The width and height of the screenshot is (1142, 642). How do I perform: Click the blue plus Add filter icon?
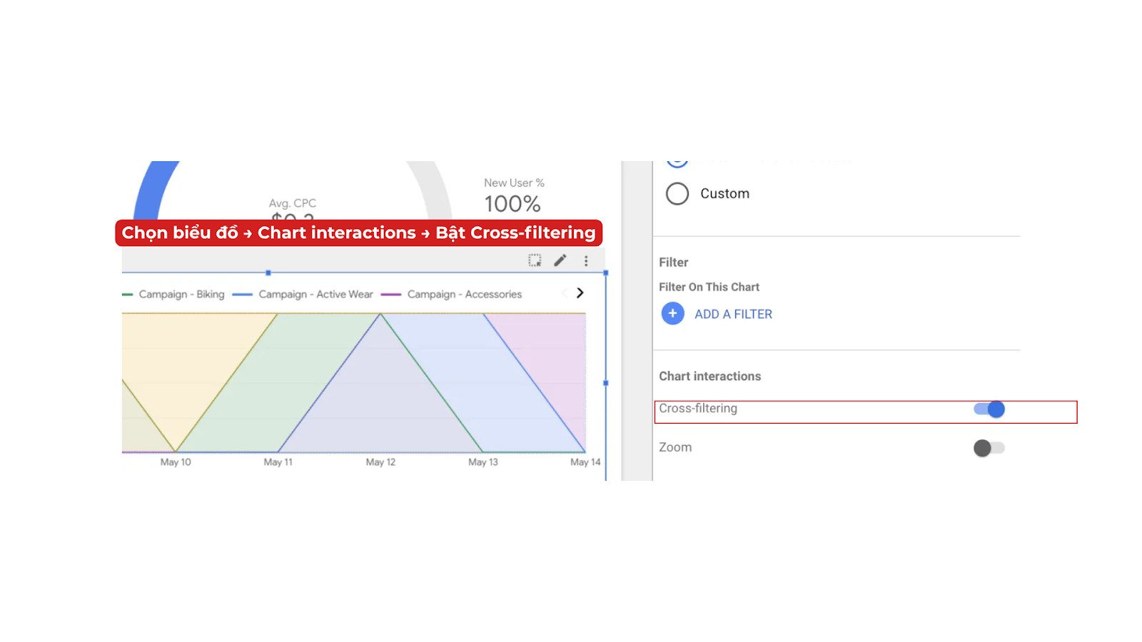[x=672, y=313]
